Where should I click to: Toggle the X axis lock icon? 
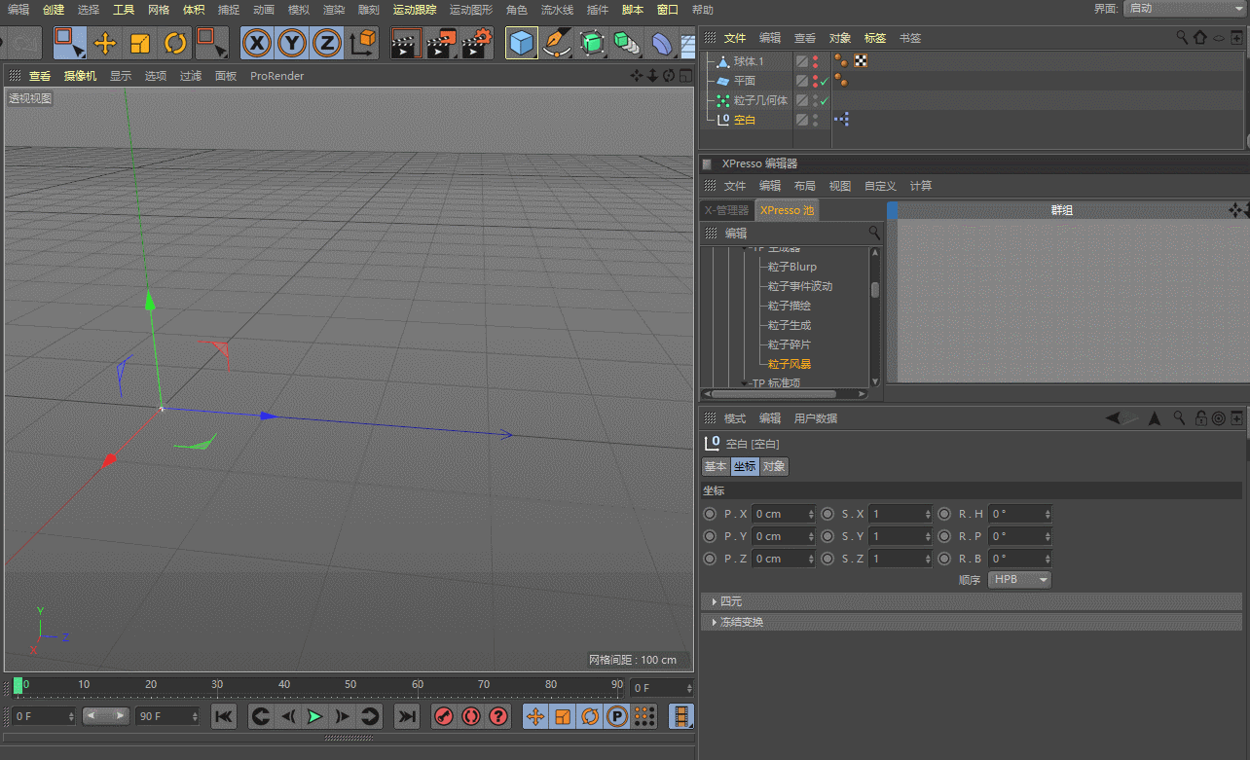coord(257,43)
